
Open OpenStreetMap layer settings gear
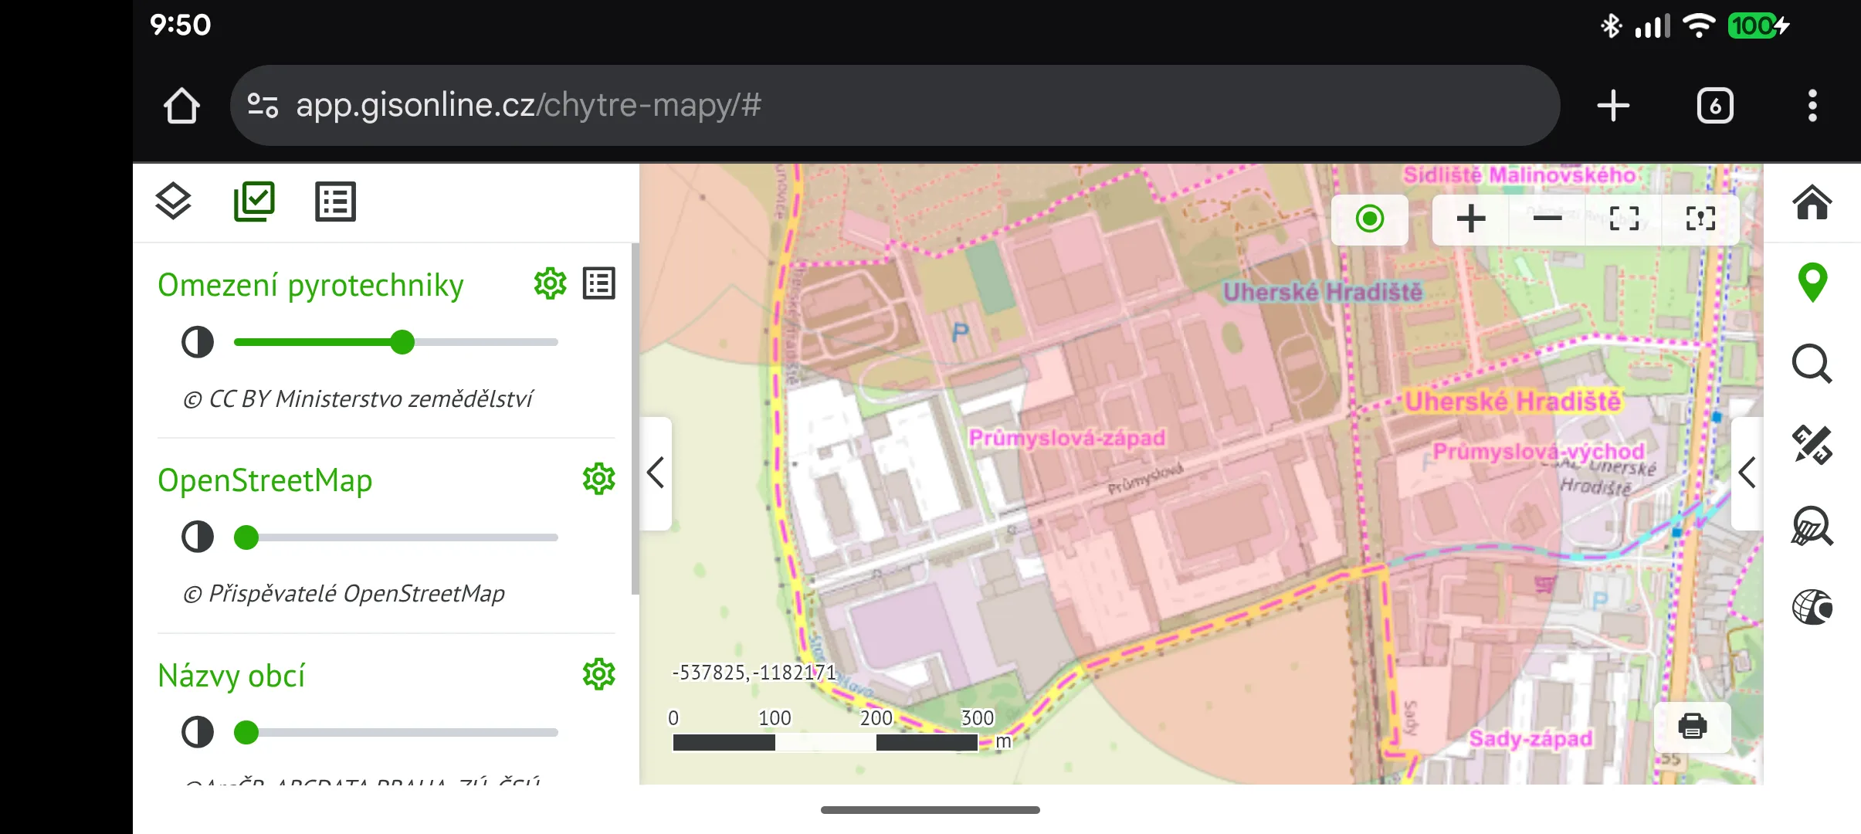(598, 480)
